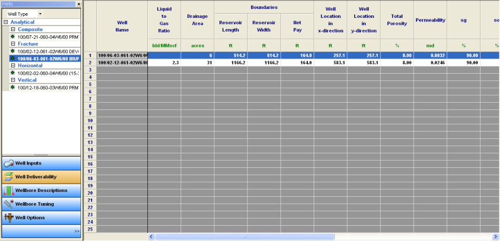Collapse the Composite tree group

click(x=13, y=29)
